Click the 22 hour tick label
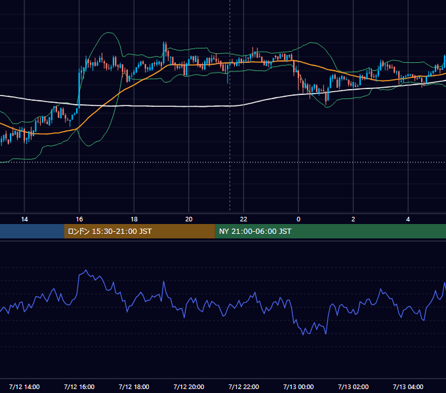 click(243, 219)
